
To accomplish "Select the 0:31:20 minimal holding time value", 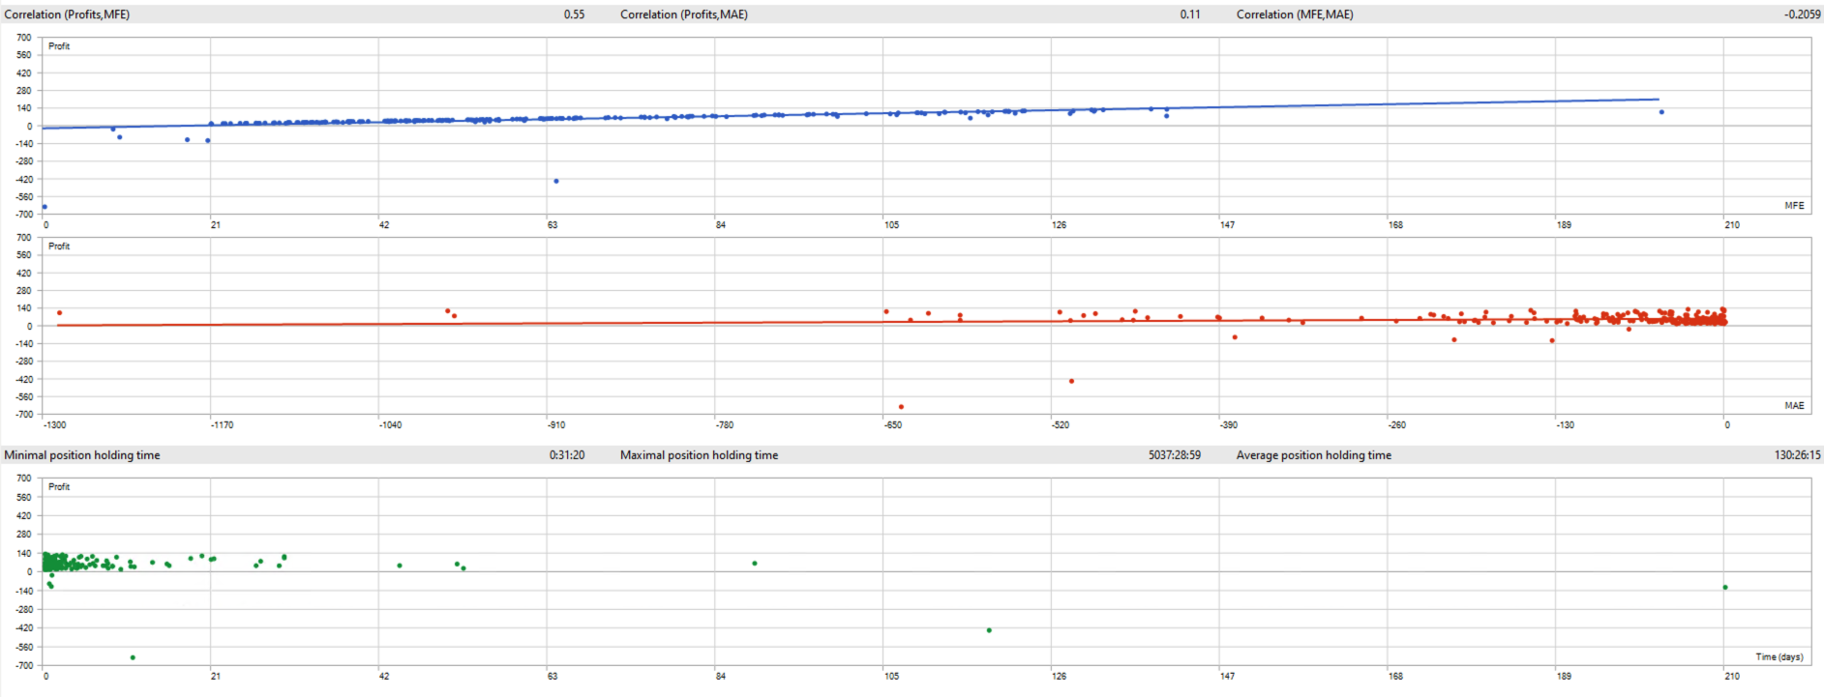I will tap(567, 455).
